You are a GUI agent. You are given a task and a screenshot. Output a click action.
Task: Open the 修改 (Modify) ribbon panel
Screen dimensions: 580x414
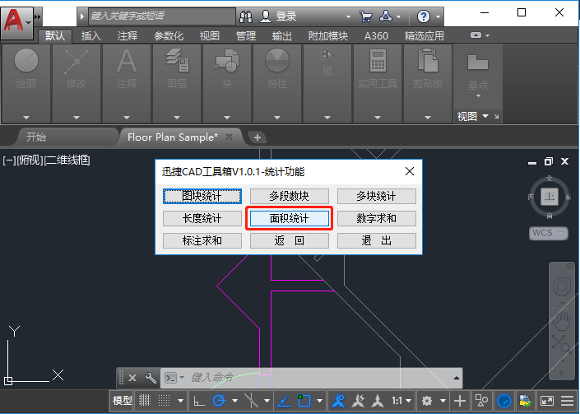(77, 84)
